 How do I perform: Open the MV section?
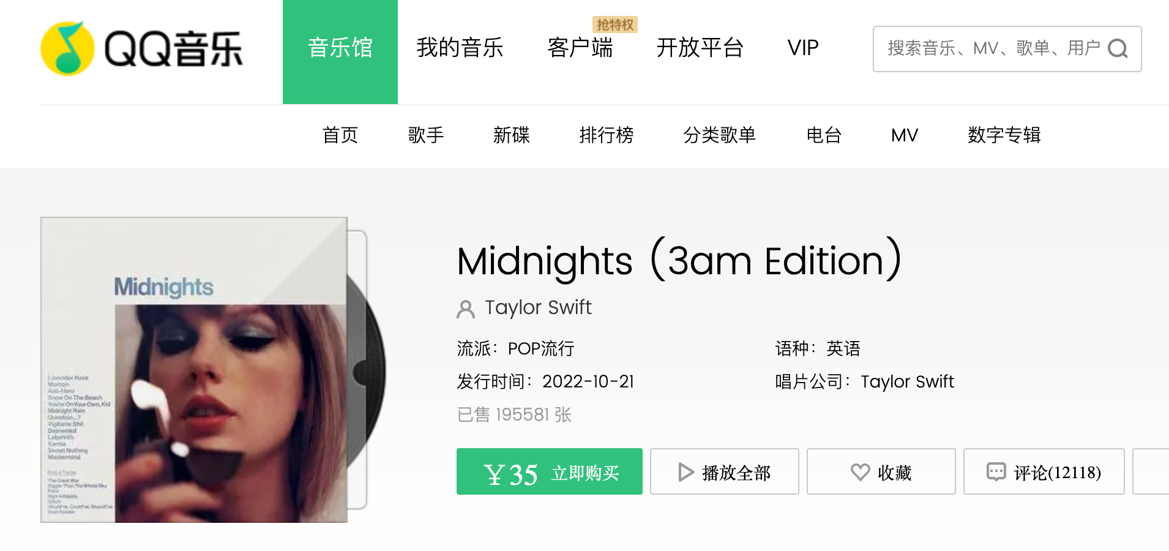point(904,135)
